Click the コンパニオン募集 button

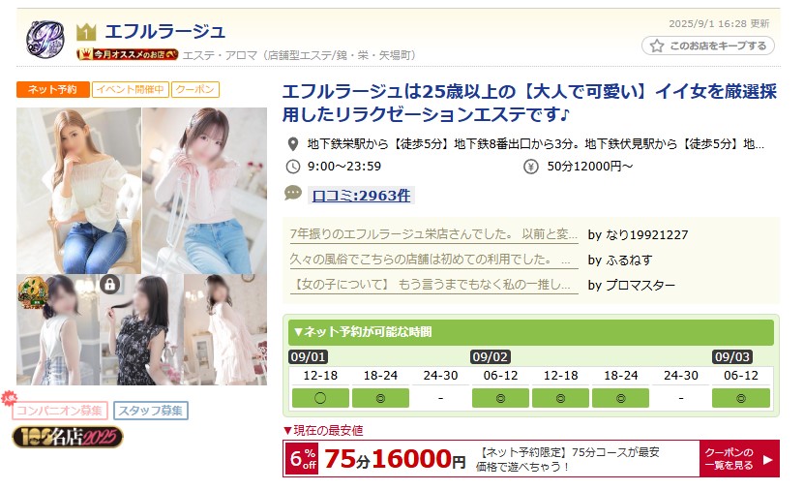coord(60,411)
